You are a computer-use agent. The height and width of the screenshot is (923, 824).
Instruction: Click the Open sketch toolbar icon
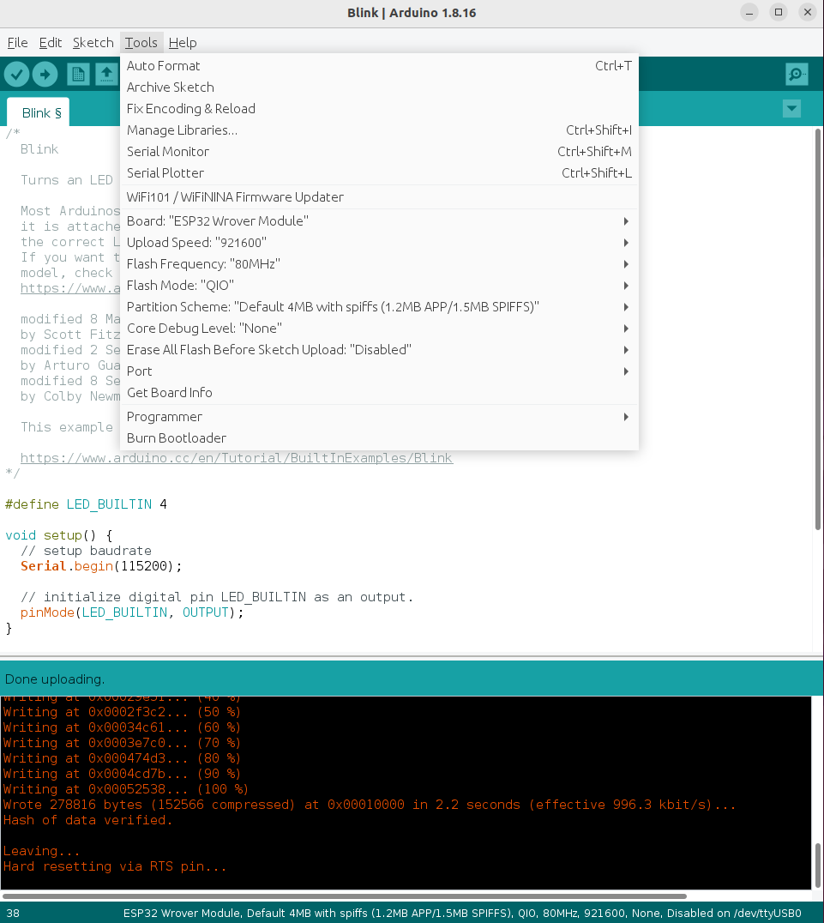tap(106, 74)
